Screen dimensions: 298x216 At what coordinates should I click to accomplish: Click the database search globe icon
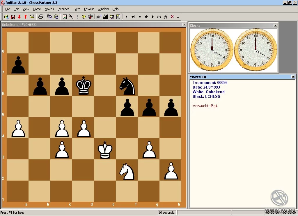click(x=6, y=17)
